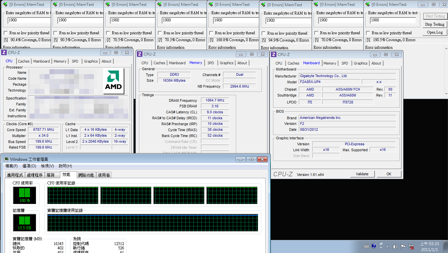Open the volume speaker tray icon

[395, 246]
